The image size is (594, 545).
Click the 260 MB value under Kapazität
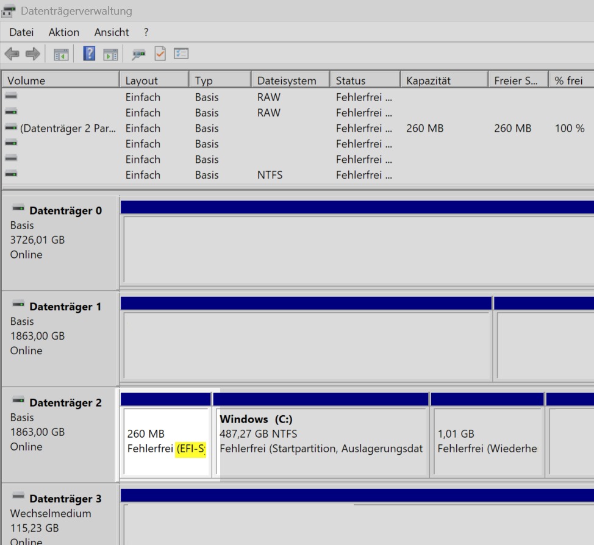[x=424, y=129]
